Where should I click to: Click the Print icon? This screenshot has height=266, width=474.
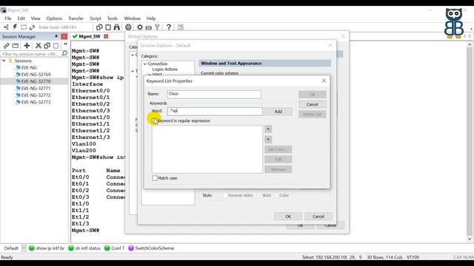click(128, 27)
